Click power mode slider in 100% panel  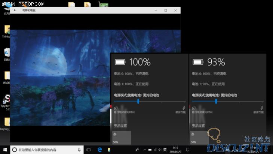point(138,101)
